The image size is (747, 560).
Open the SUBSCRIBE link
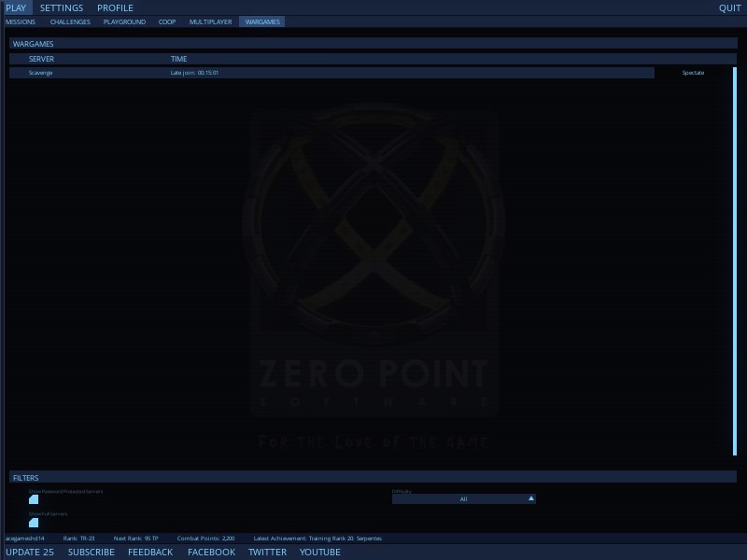[91, 552]
